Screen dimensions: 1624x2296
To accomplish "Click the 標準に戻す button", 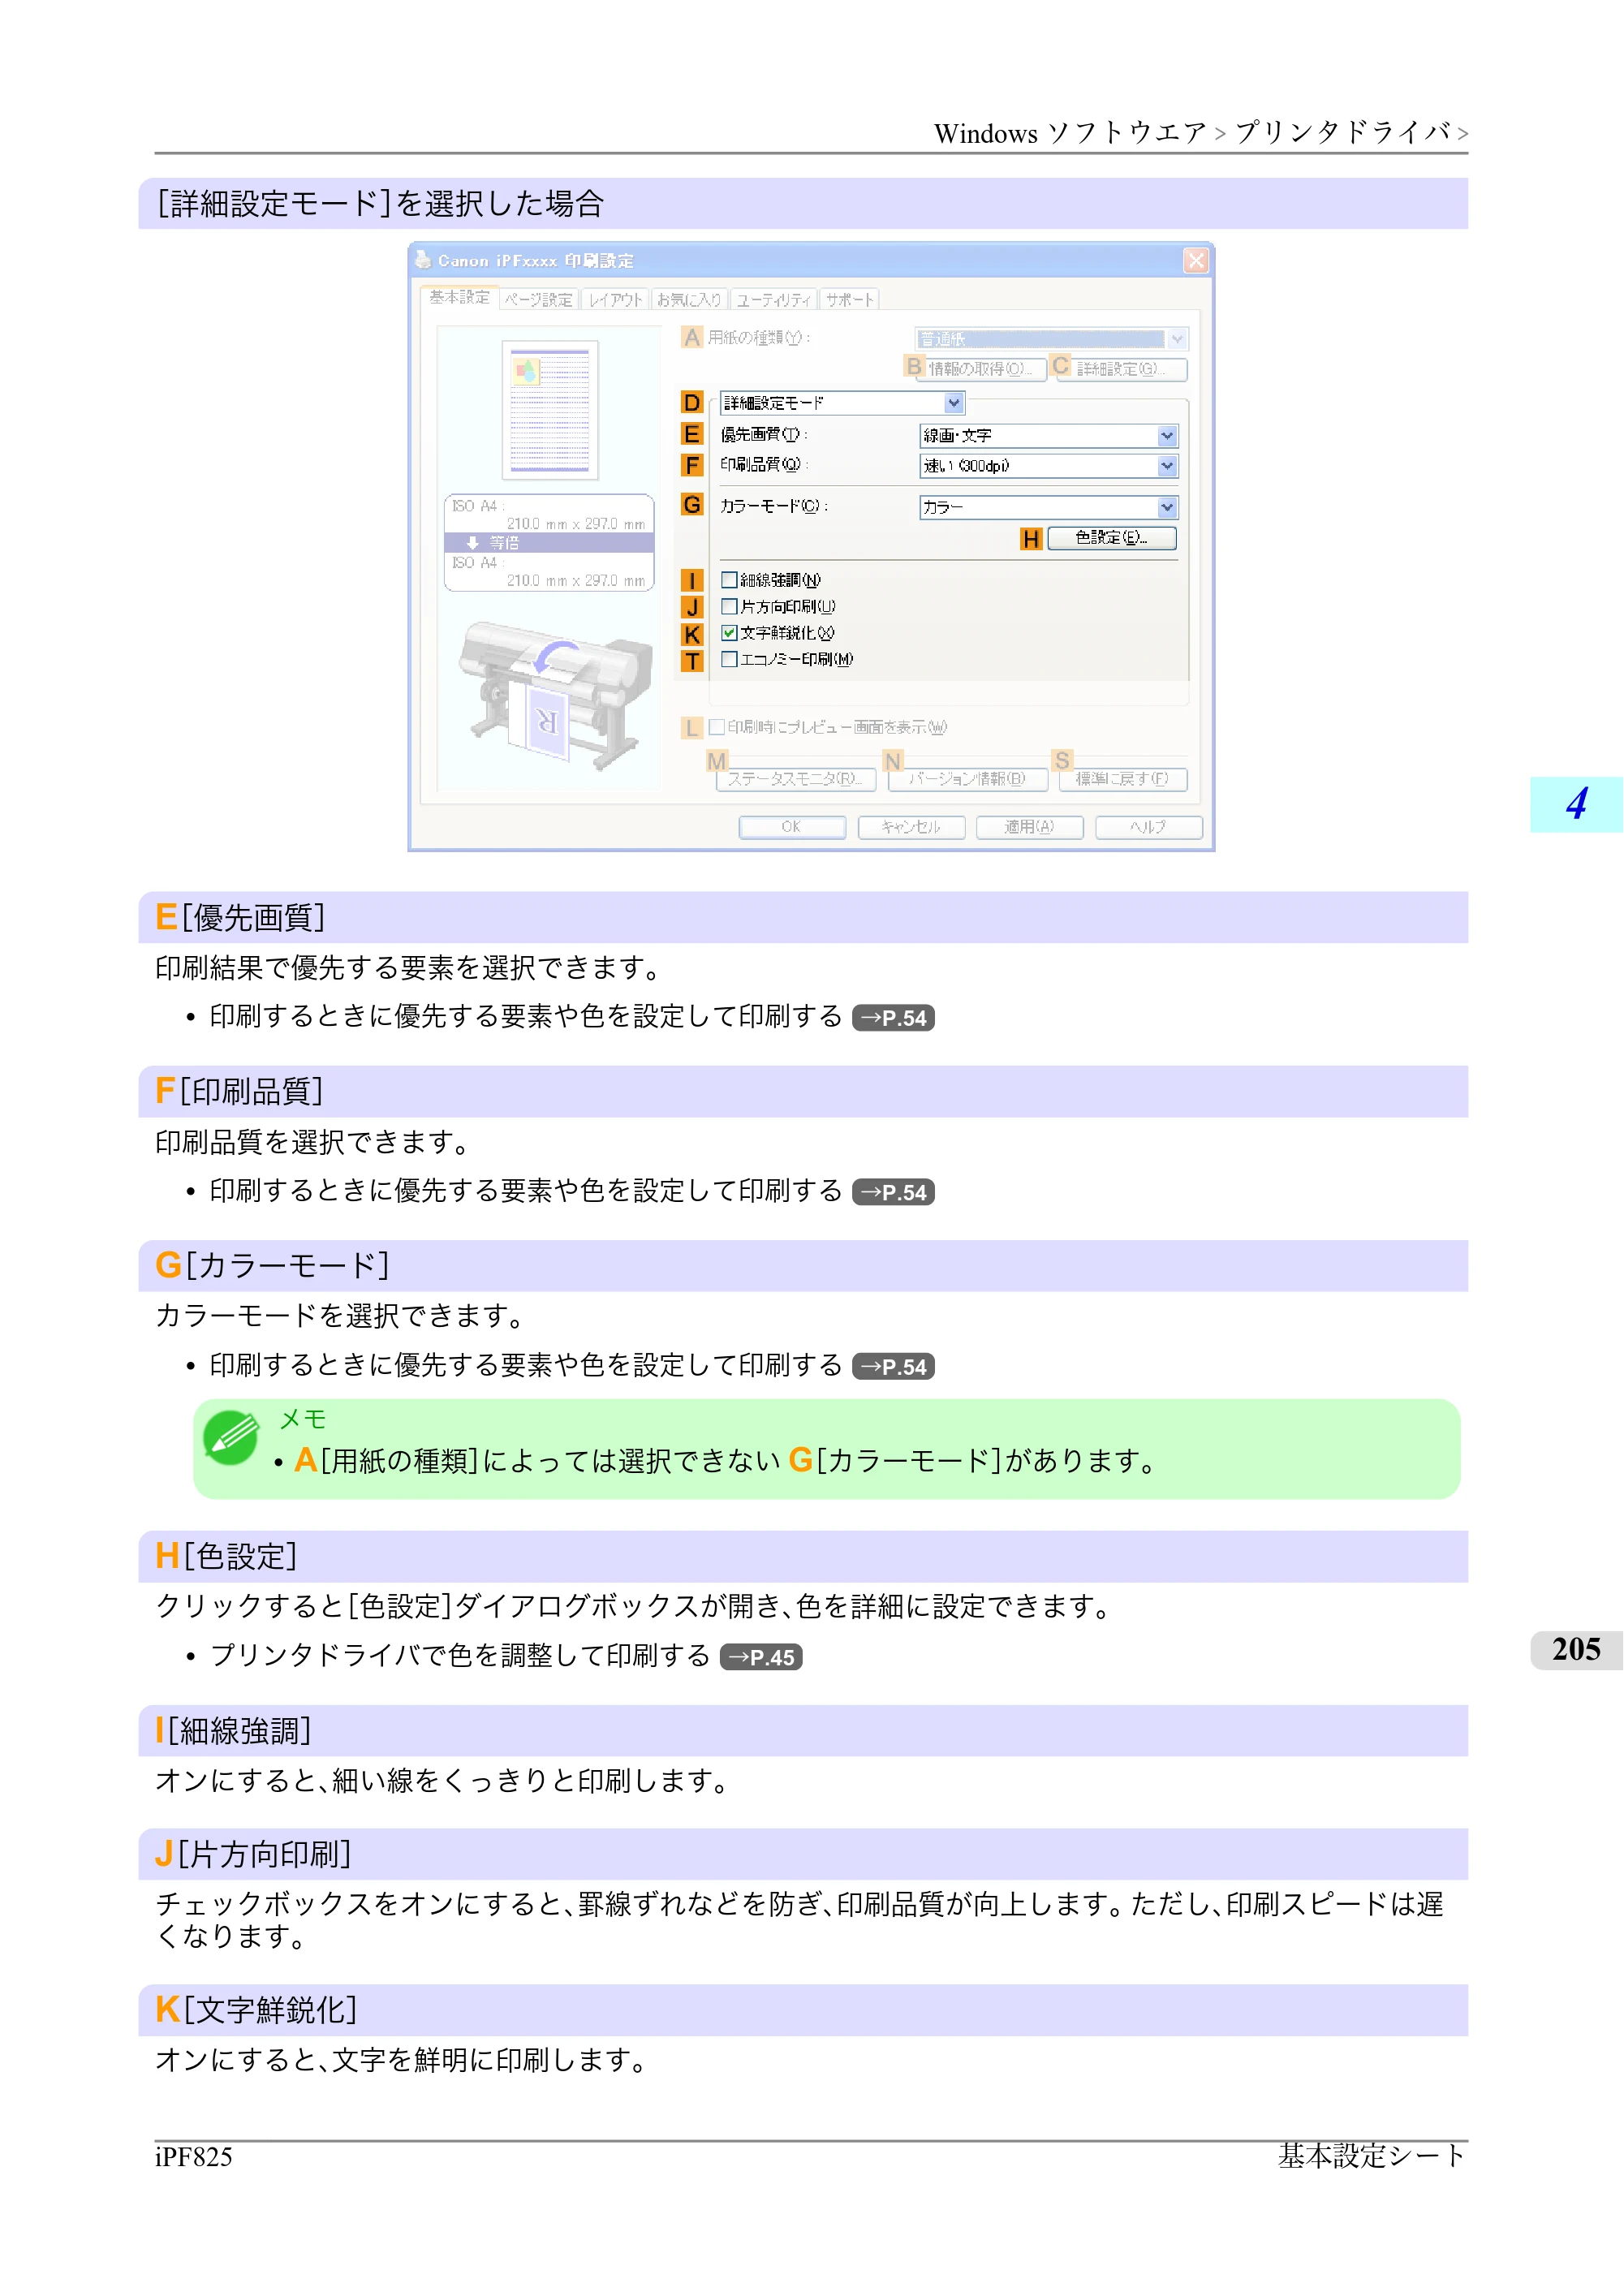I will 1122,779.
